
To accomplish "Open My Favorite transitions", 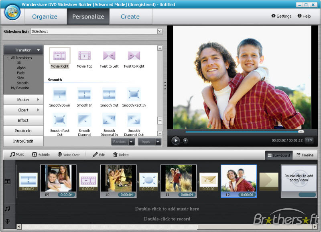I will 20,88.
